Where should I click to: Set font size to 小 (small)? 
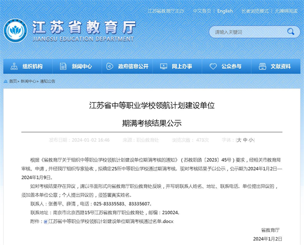tap(252, 140)
